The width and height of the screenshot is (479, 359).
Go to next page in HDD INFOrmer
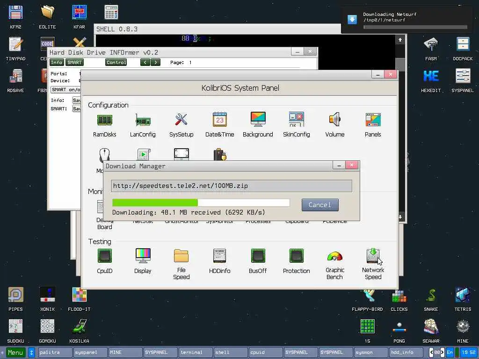click(155, 62)
